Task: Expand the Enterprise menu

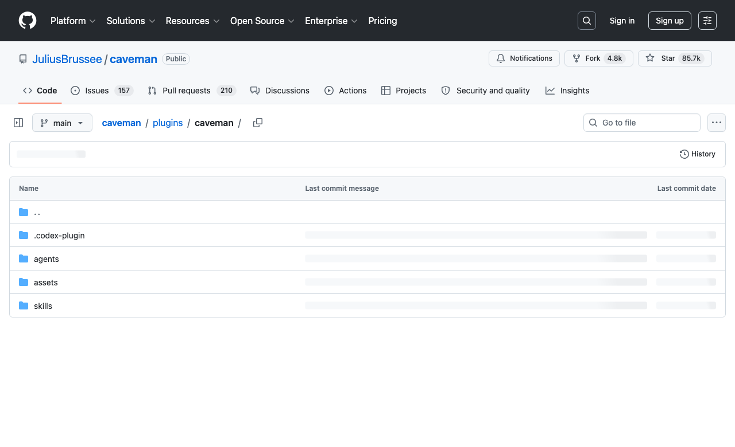Action: pos(331,21)
